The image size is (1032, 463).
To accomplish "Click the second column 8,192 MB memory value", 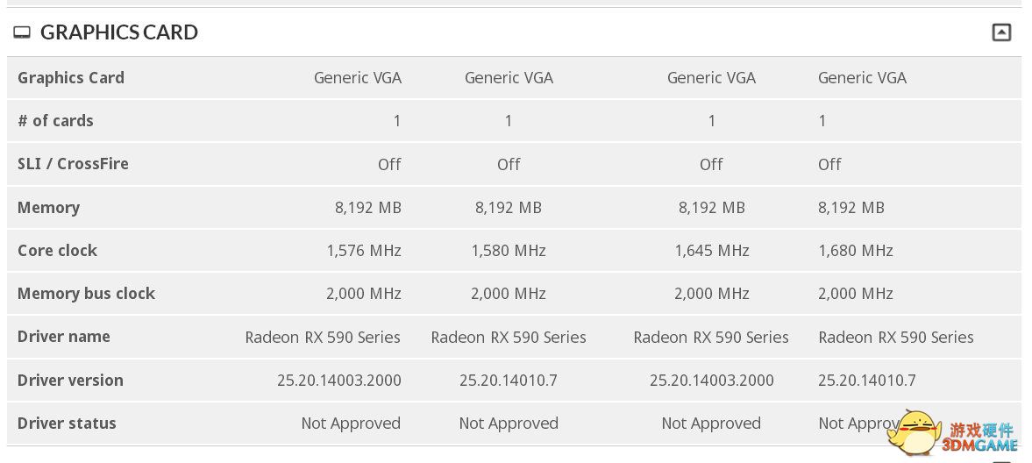I will [509, 208].
